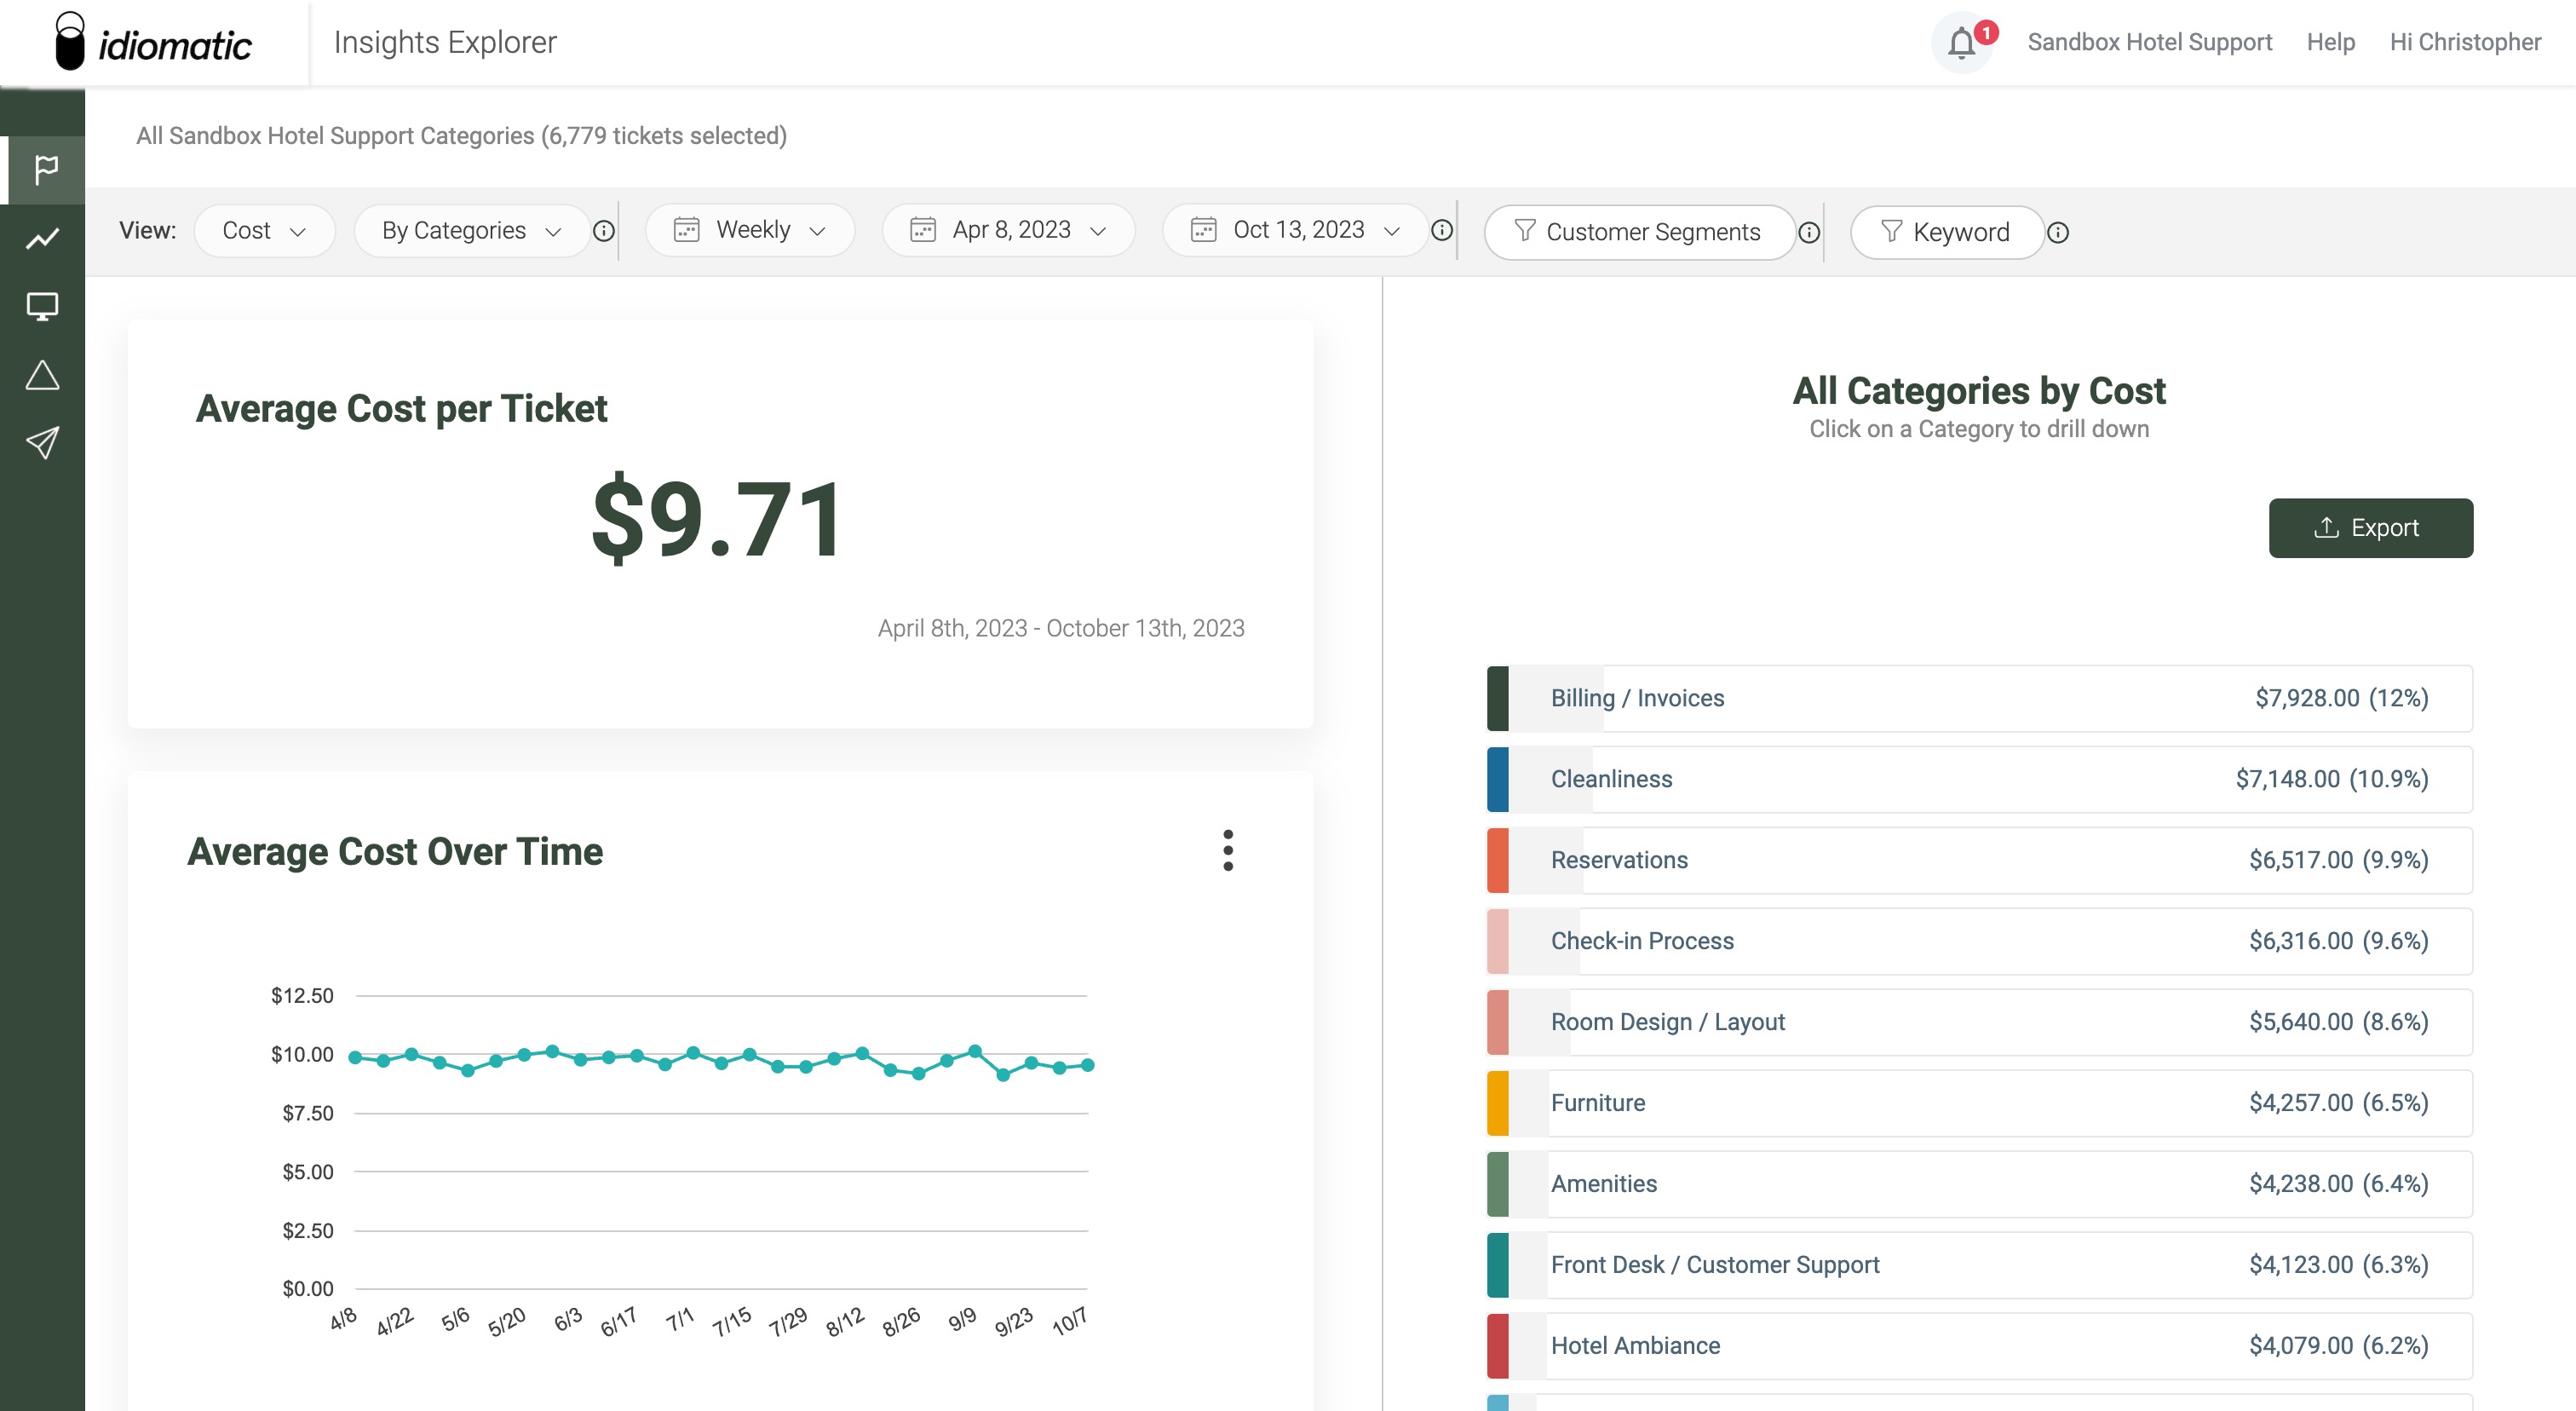Select the flag icon in sidebar
The height and width of the screenshot is (1411, 2576).
pos(44,169)
